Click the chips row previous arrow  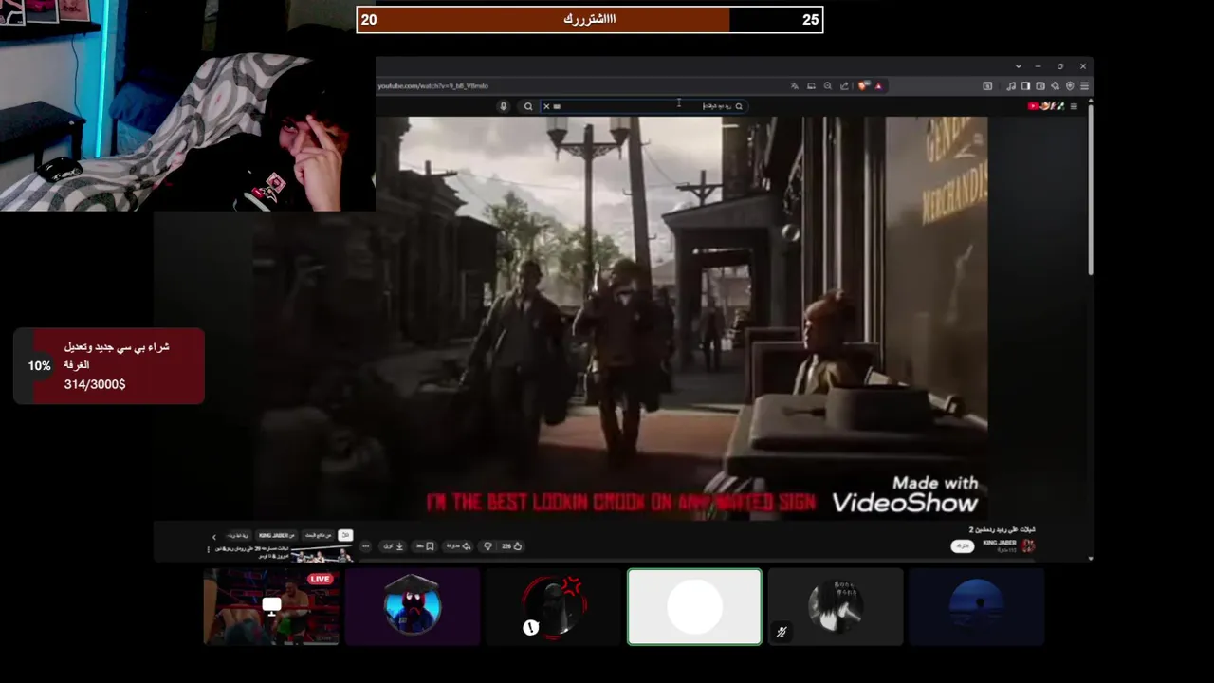[x=213, y=537]
